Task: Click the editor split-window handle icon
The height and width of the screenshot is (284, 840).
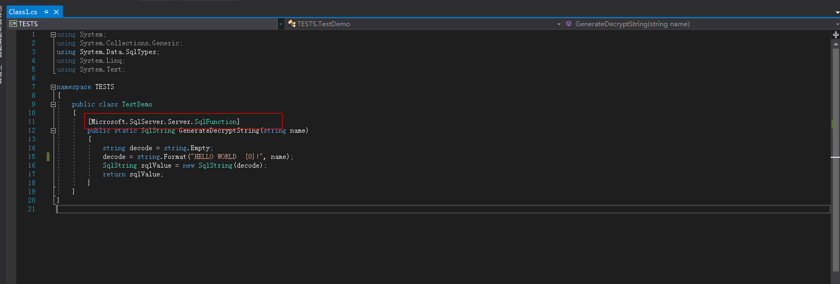Action: (835, 34)
